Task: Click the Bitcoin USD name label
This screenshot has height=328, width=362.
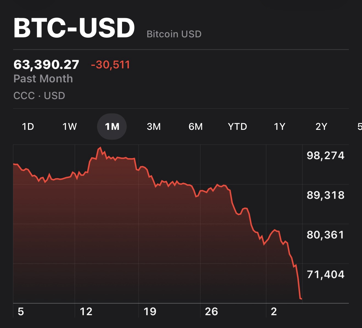Action: coord(174,34)
